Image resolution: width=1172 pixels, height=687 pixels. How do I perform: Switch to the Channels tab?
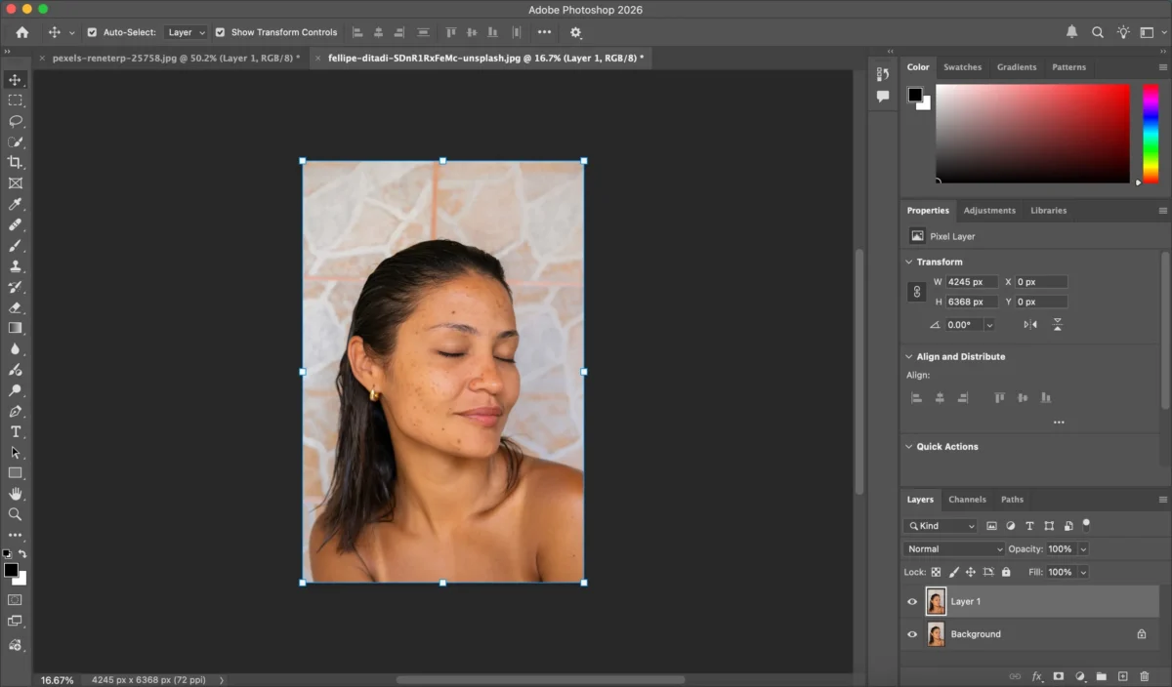(967, 499)
